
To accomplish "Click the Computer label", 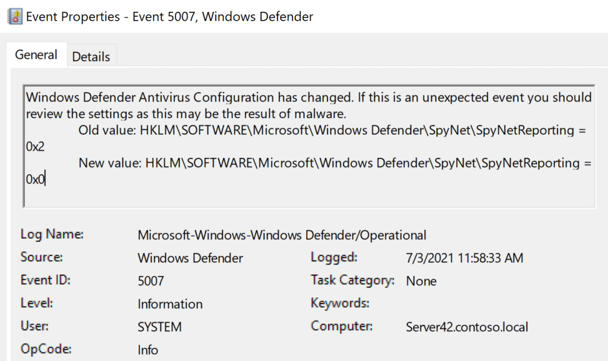I will click(x=342, y=326).
